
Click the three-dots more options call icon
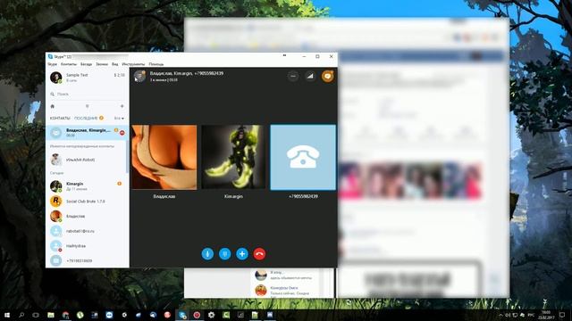tap(293, 76)
